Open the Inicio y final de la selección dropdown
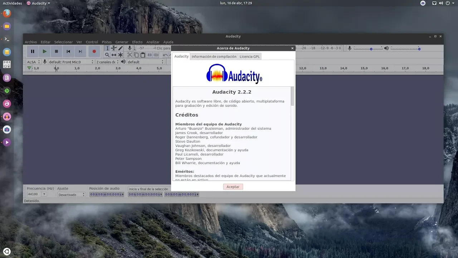This screenshot has width=458, height=258. (x=149, y=189)
